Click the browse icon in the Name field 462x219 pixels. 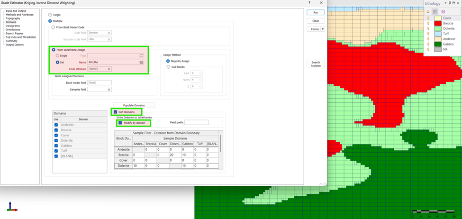point(141,62)
